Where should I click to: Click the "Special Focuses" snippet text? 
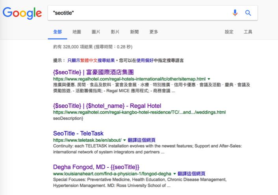(140, 182)
